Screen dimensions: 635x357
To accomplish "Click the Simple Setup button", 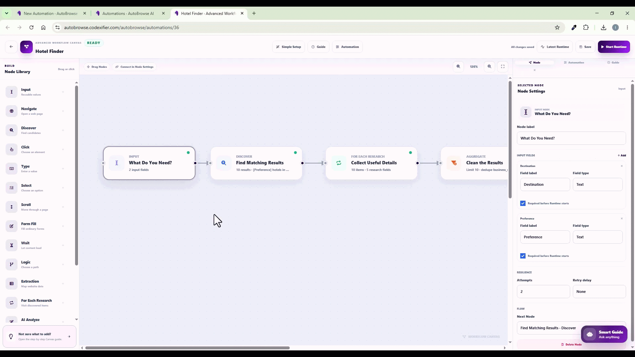I will [289, 47].
